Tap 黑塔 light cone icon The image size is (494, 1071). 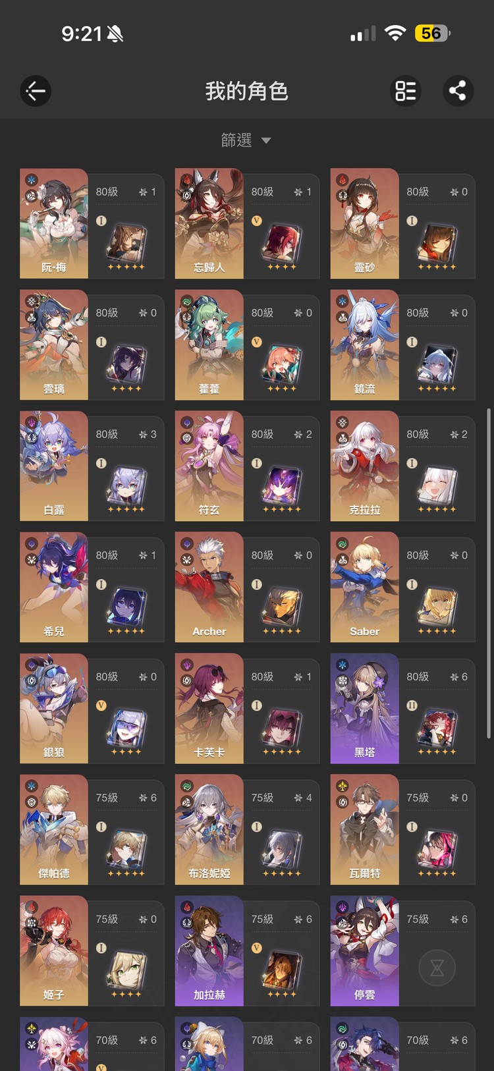pos(437,729)
